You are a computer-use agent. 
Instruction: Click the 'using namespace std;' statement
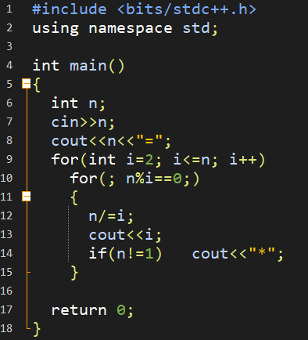pos(125,28)
